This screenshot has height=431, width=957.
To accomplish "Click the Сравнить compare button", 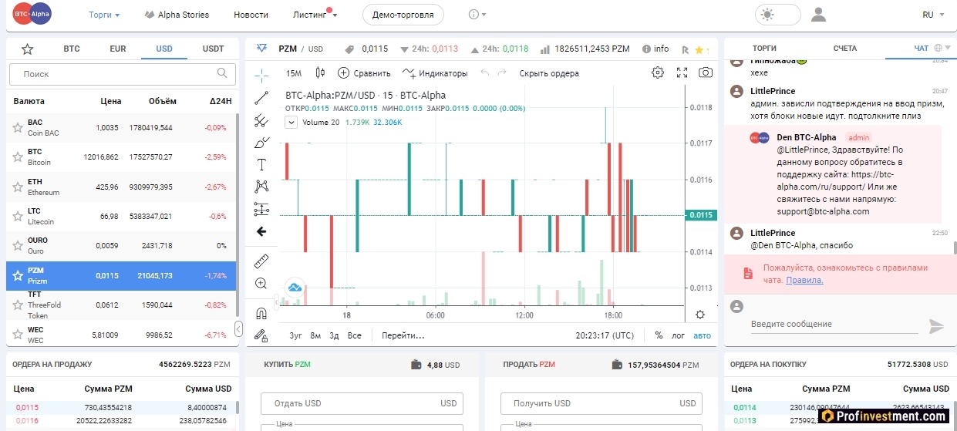I will (365, 73).
